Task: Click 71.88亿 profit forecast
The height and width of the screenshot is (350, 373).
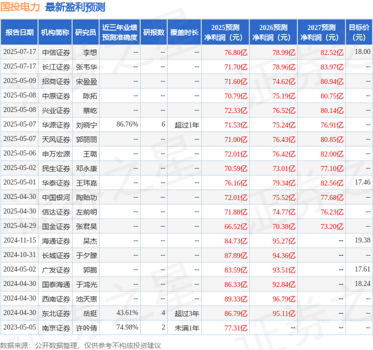Action: (236, 212)
